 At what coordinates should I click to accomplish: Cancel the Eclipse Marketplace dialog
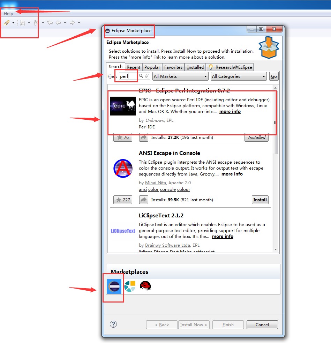262,325
